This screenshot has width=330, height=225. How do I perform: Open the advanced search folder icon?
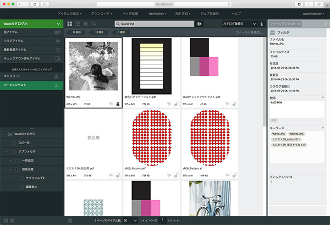pos(199,24)
